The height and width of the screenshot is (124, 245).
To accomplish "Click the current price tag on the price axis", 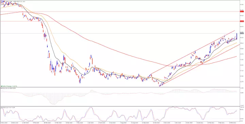I will pyautogui.click(x=242, y=33).
